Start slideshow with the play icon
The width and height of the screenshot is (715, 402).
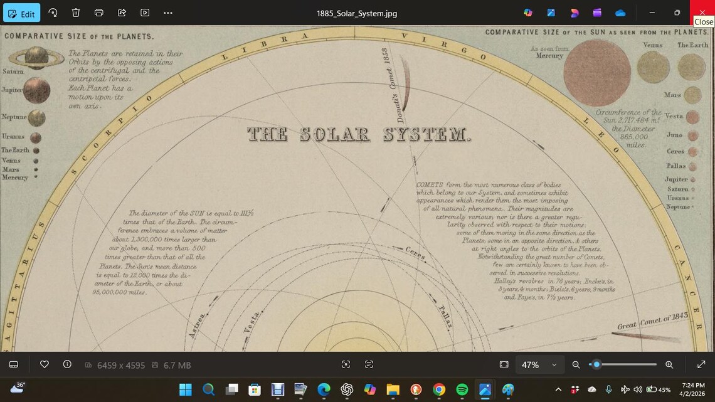[x=145, y=13]
